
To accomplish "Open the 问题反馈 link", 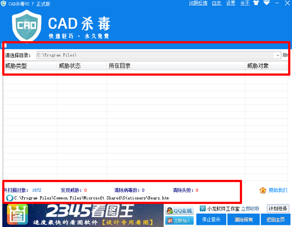I will coord(198,3).
